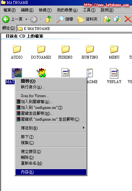Open the 說明(H) menu
Image resolution: width=132 pixels, height=191 pixels.
[107, 10]
